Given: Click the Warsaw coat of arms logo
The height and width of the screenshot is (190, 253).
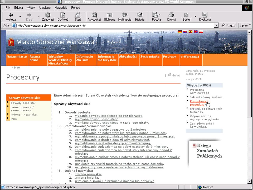Looking at the screenshot, I should [x=11, y=42].
